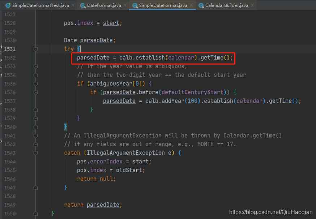
Task: Switch to DateFormat.java tab
Action: pyautogui.click(x=104, y=5)
